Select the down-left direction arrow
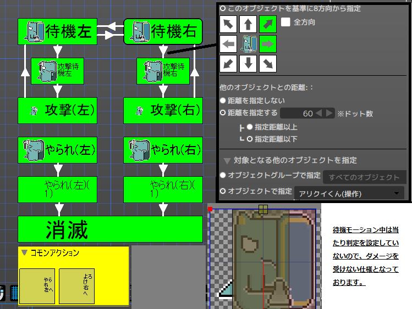 pyautogui.click(x=228, y=64)
